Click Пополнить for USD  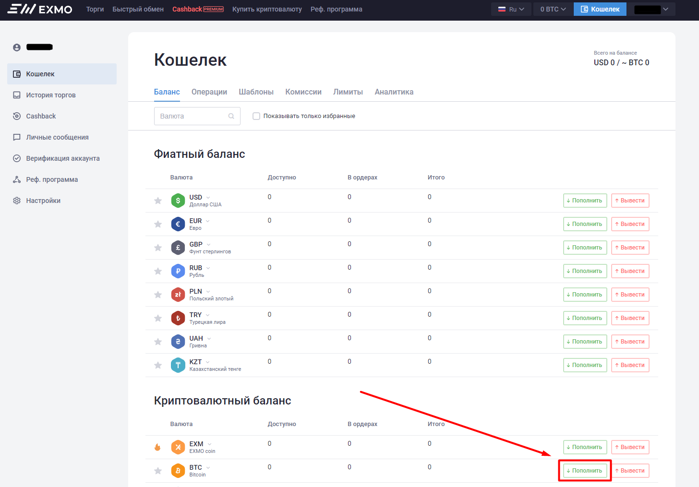(585, 201)
